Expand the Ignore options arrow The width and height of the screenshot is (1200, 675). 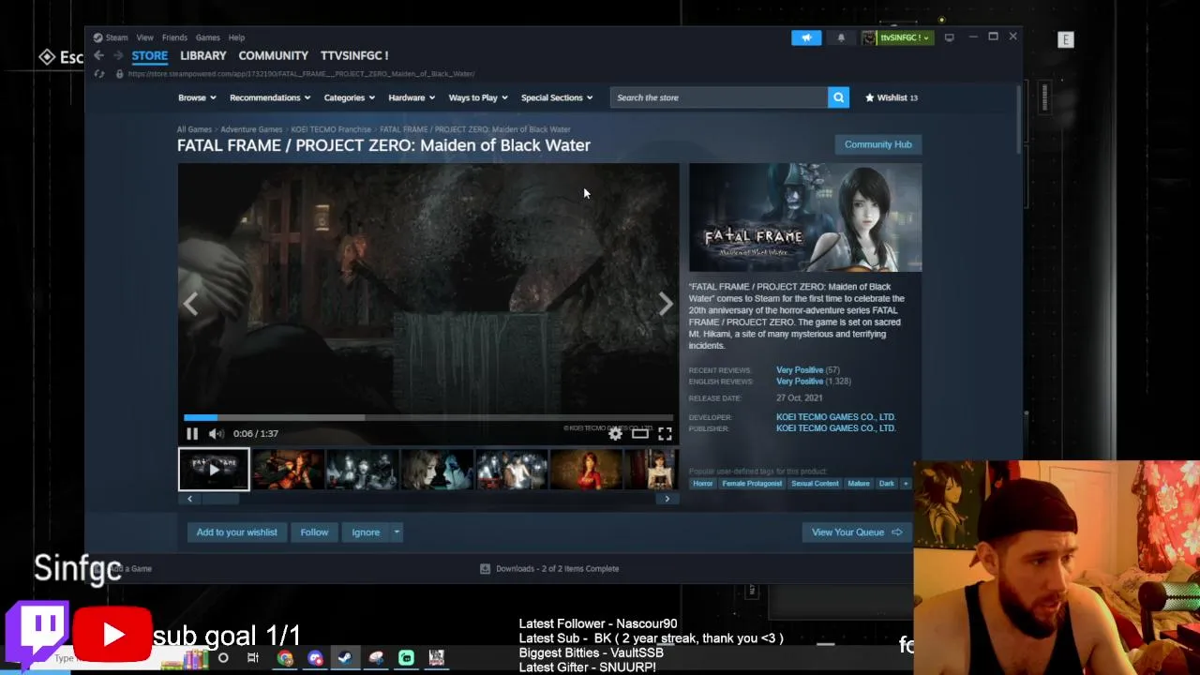pos(397,532)
